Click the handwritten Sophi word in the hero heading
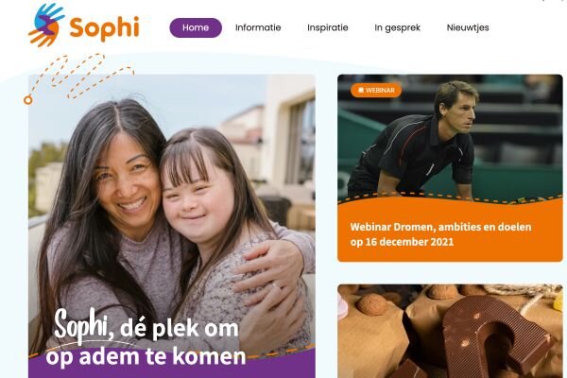 (x=81, y=325)
